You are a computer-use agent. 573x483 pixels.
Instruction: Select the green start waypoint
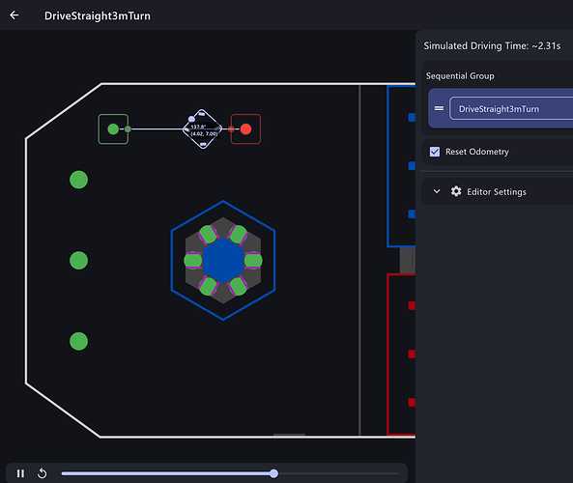113,129
